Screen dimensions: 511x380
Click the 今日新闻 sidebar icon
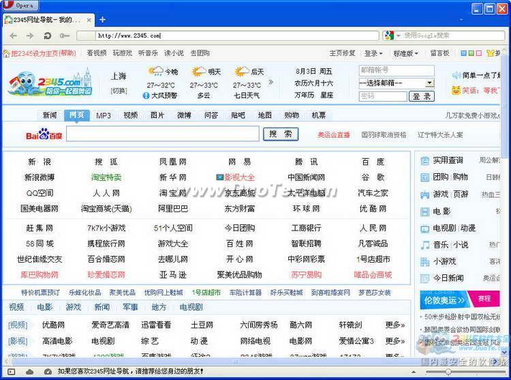coord(424,278)
